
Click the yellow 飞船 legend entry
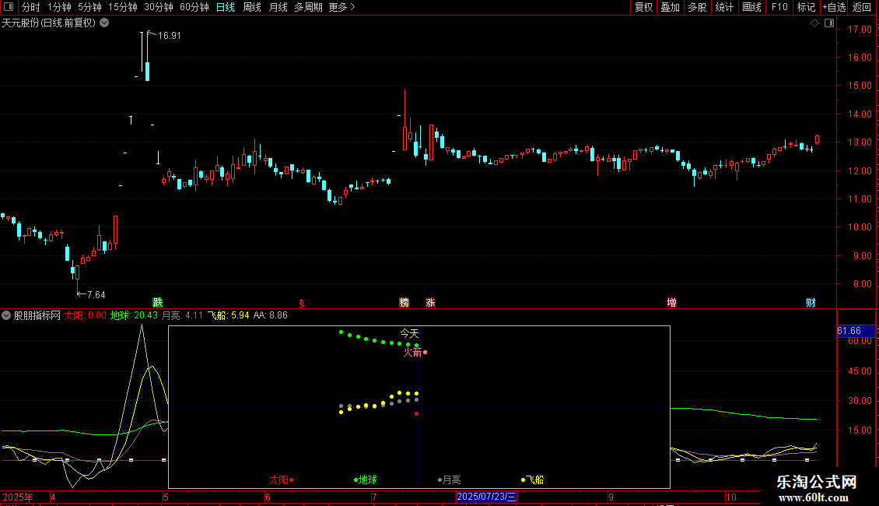pos(533,480)
